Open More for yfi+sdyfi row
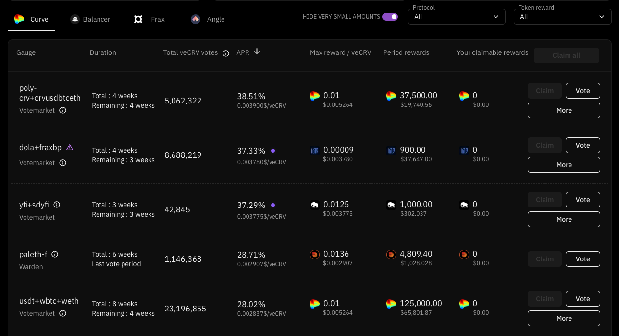The height and width of the screenshot is (336, 619). coord(564,219)
